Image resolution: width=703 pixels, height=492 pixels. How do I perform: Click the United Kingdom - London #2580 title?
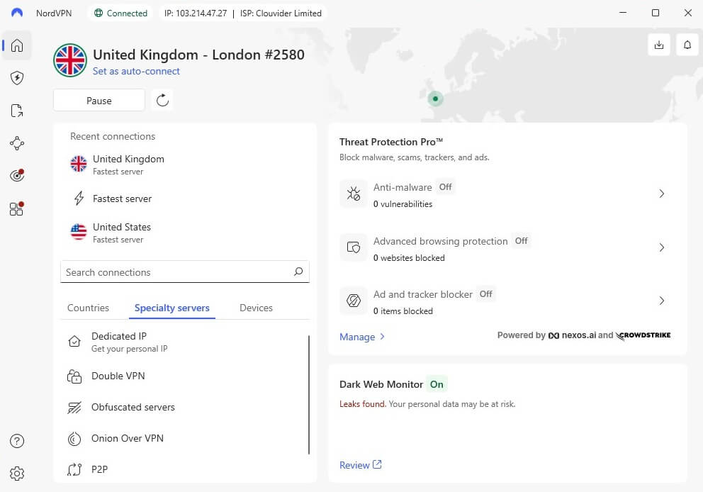(198, 55)
